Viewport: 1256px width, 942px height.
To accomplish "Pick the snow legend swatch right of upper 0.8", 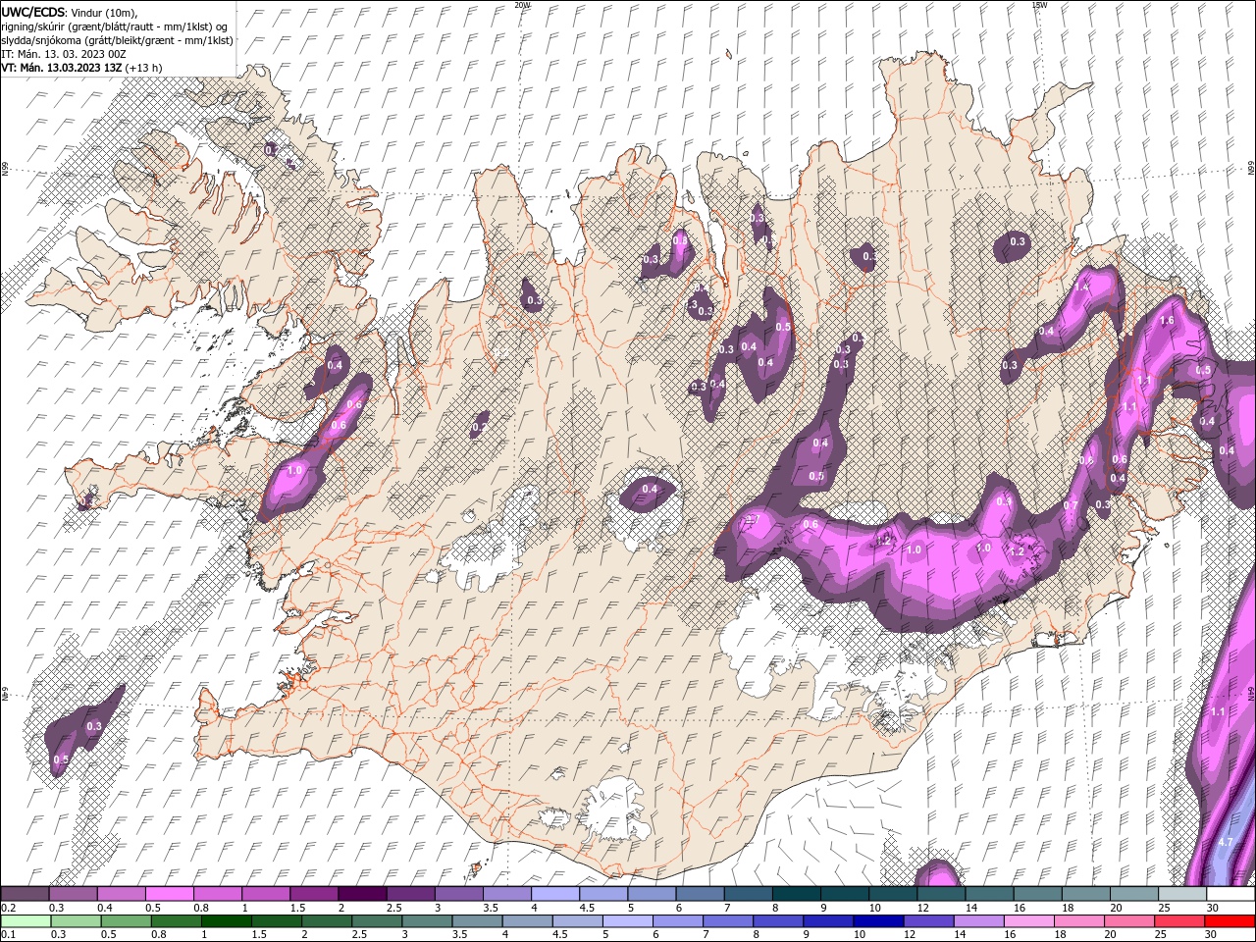I will [217, 894].
